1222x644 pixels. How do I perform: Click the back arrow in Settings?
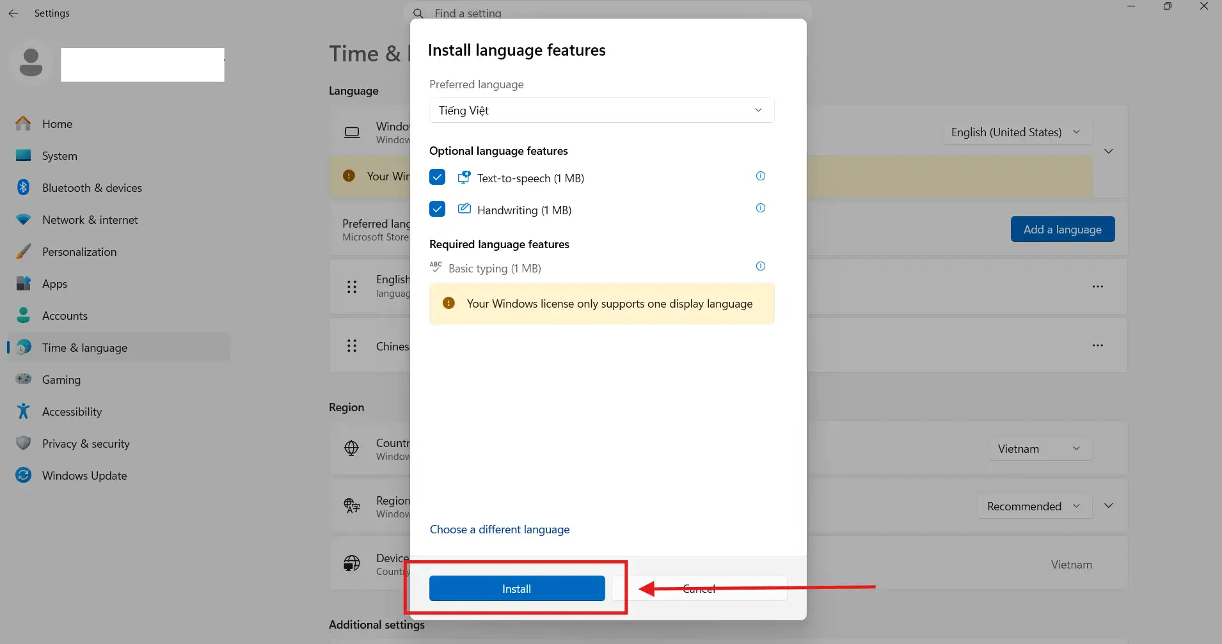point(13,13)
